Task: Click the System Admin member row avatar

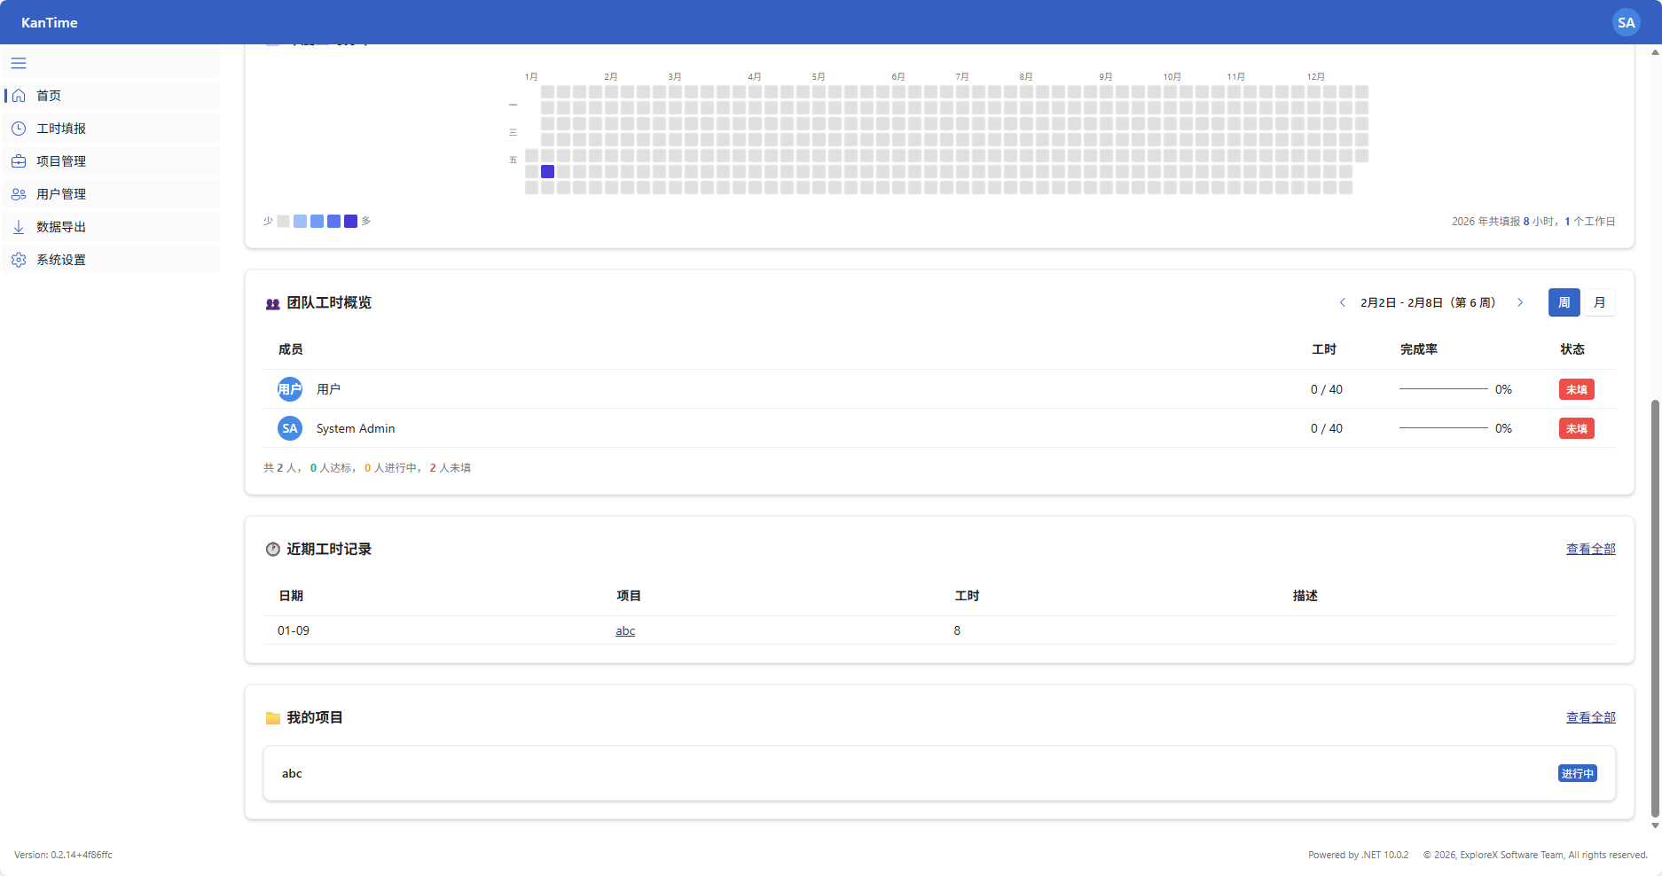Action: tap(290, 428)
